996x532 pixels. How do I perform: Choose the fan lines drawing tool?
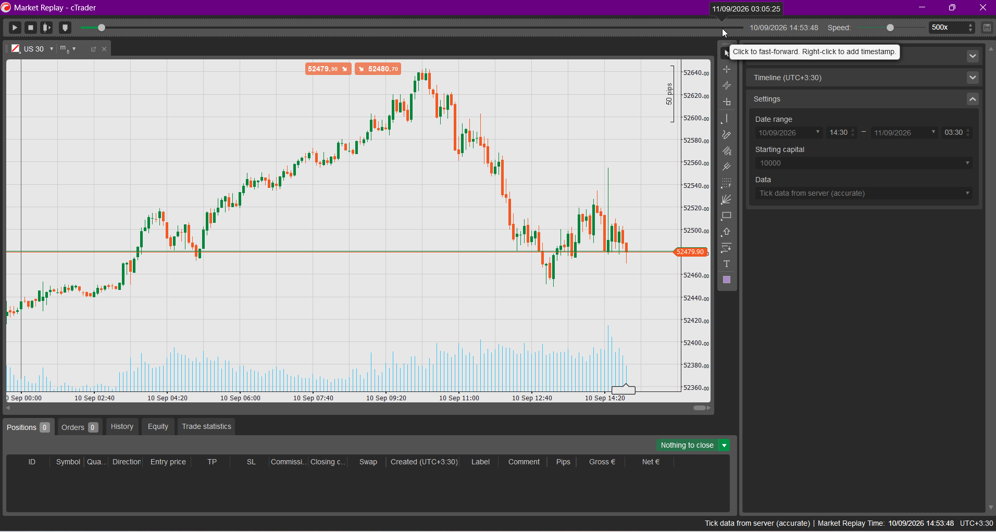pos(727,199)
